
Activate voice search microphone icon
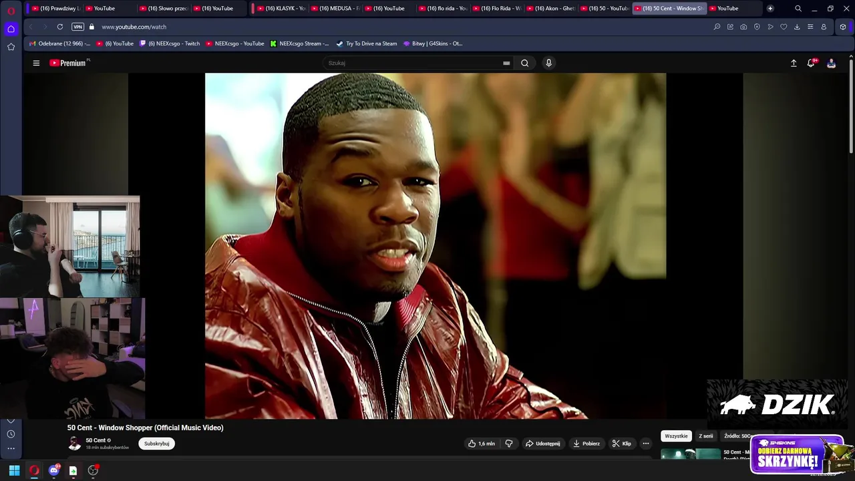[x=548, y=63]
